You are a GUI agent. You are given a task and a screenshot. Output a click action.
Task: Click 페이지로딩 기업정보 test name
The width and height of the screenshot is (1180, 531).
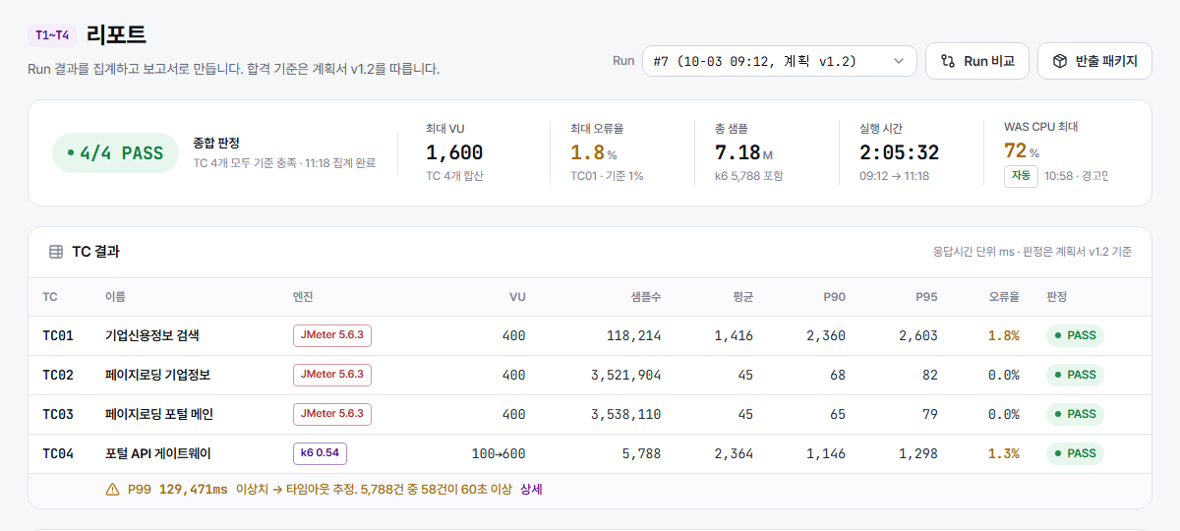157,375
